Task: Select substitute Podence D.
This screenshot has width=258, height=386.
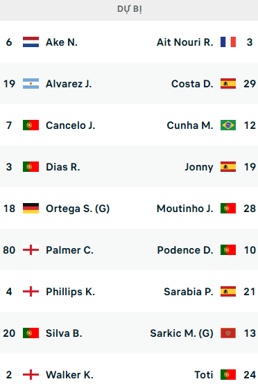Action: pyautogui.click(x=185, y=250)
